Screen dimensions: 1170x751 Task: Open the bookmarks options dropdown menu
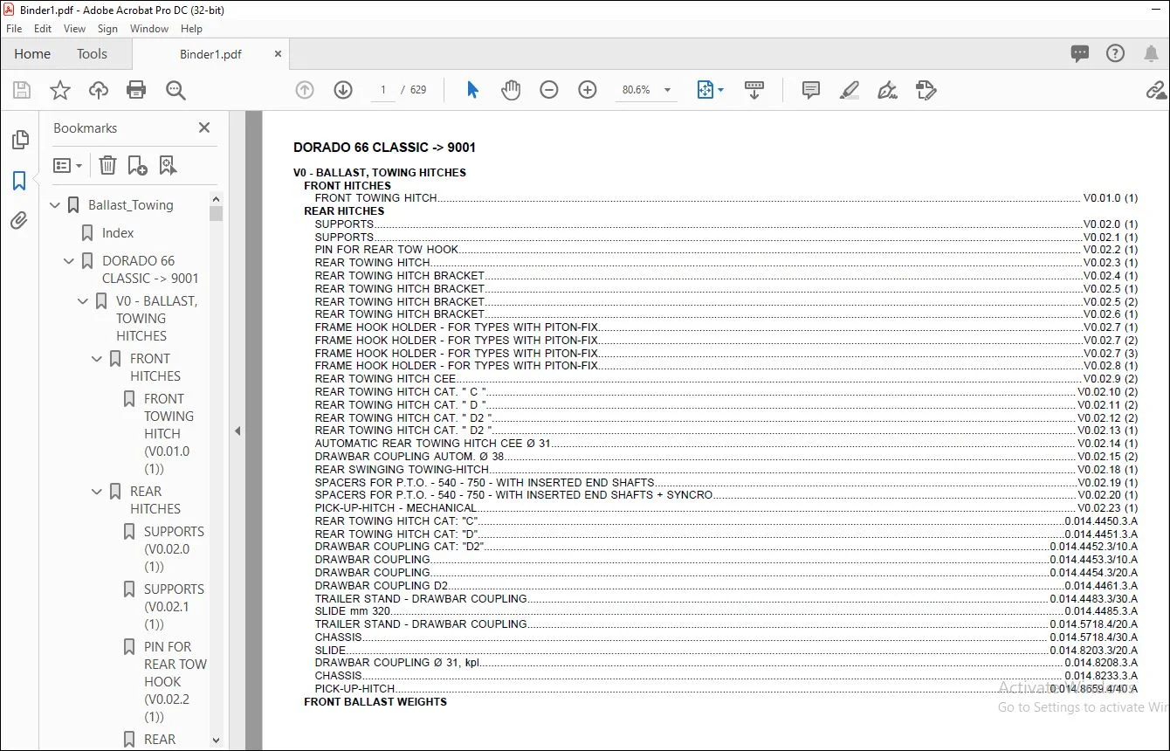[67, 165]
